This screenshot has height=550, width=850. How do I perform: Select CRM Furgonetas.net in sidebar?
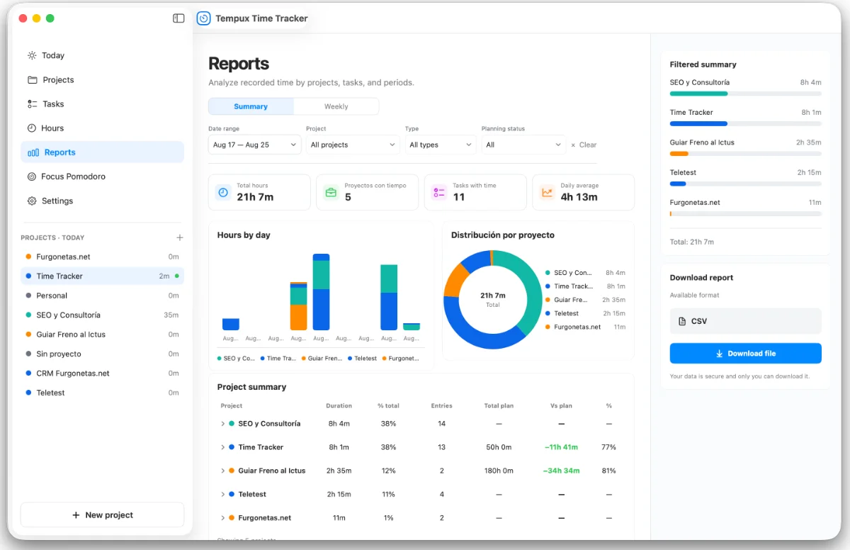[102, 373]
